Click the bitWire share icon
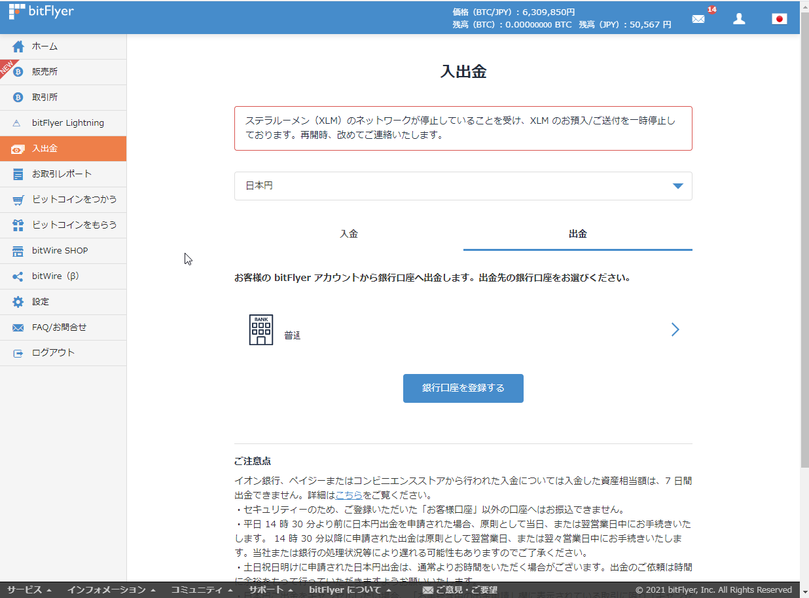 click(x=18, y=276)
